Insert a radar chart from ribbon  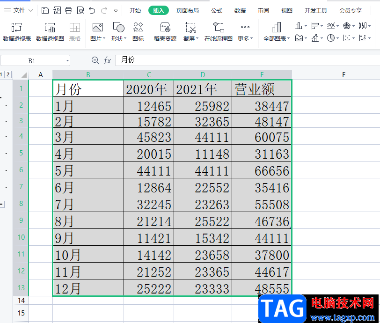click(x=347, y=26)
